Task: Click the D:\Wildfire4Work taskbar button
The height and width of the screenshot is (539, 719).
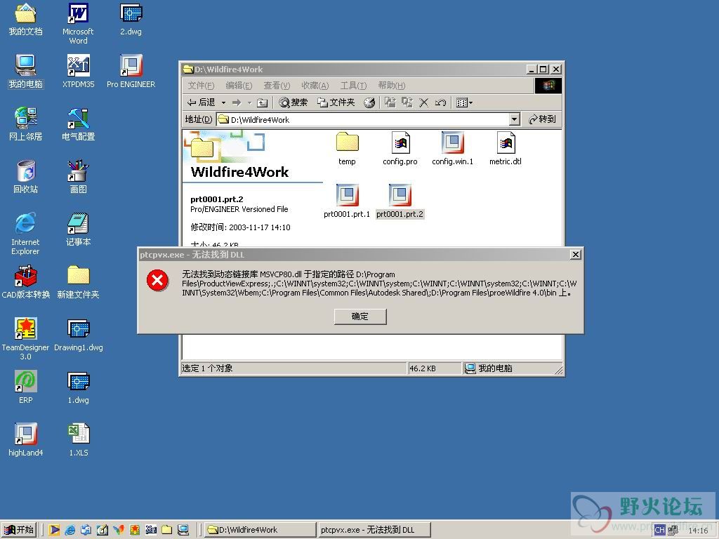Action: (x=260, y=530)
